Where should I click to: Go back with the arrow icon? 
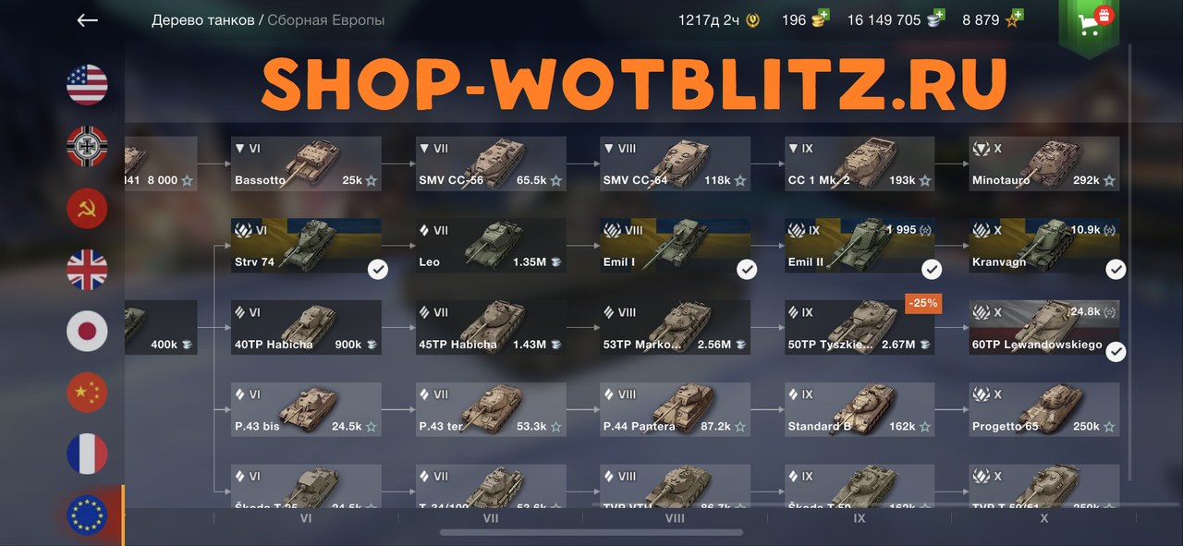coord(87,20)
